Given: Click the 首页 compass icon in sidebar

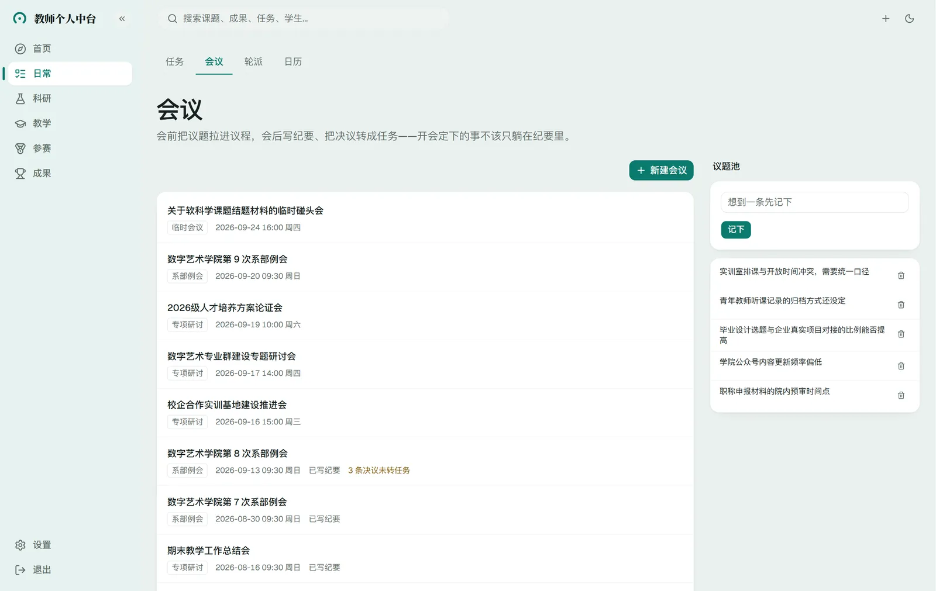Looking at the screenshot, I should (x=20, y=49).
